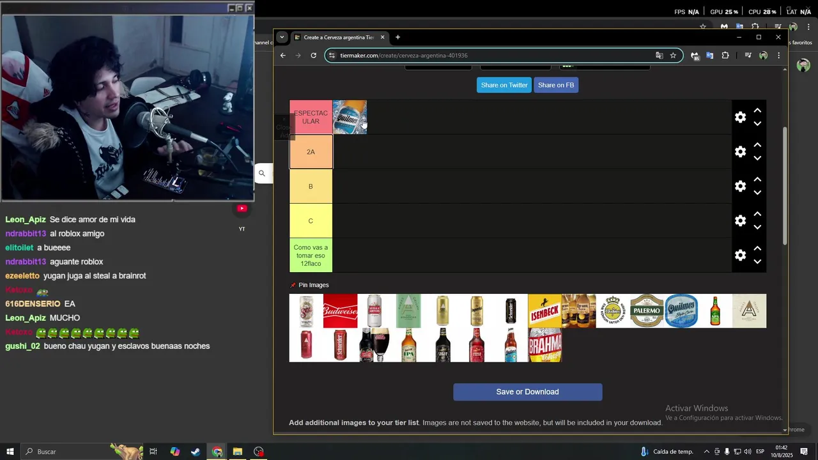Viewport: 818px width, 460px height.
Task: Select the Brahma logo image
Action: (545, 345)
